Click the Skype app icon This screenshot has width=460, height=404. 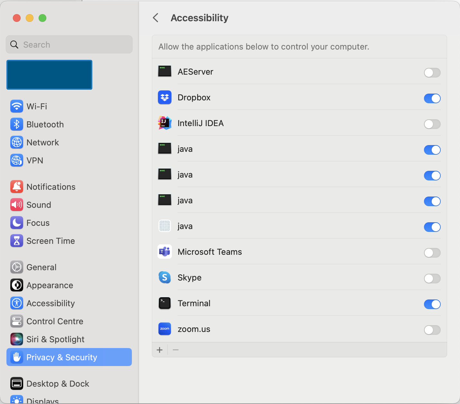pos(164,278)
